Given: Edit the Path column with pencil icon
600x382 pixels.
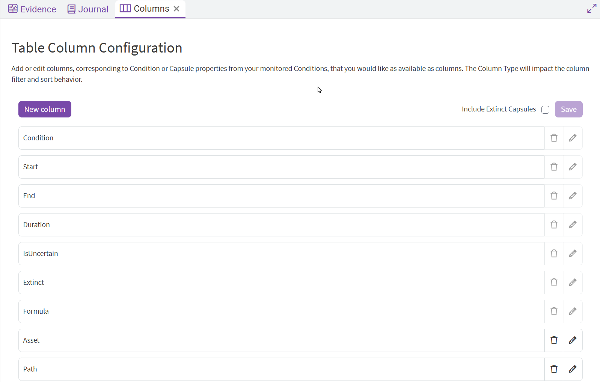Looking at the screenshot, I should point(572,369).
